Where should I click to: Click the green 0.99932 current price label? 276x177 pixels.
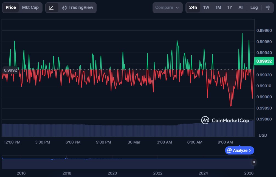264,61
